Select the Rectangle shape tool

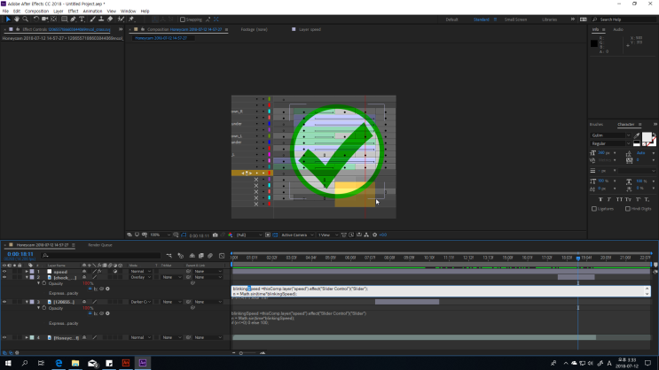point(64,19)
